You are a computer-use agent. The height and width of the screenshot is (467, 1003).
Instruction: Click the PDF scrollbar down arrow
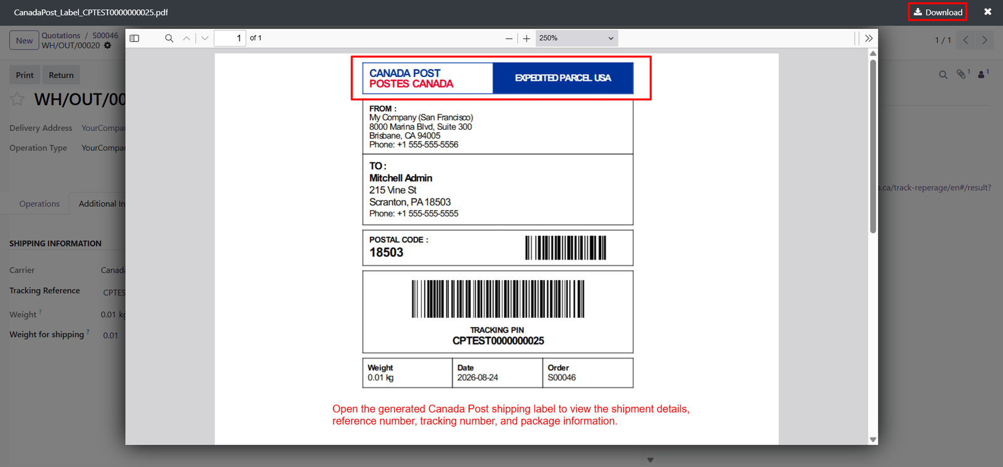873,440
